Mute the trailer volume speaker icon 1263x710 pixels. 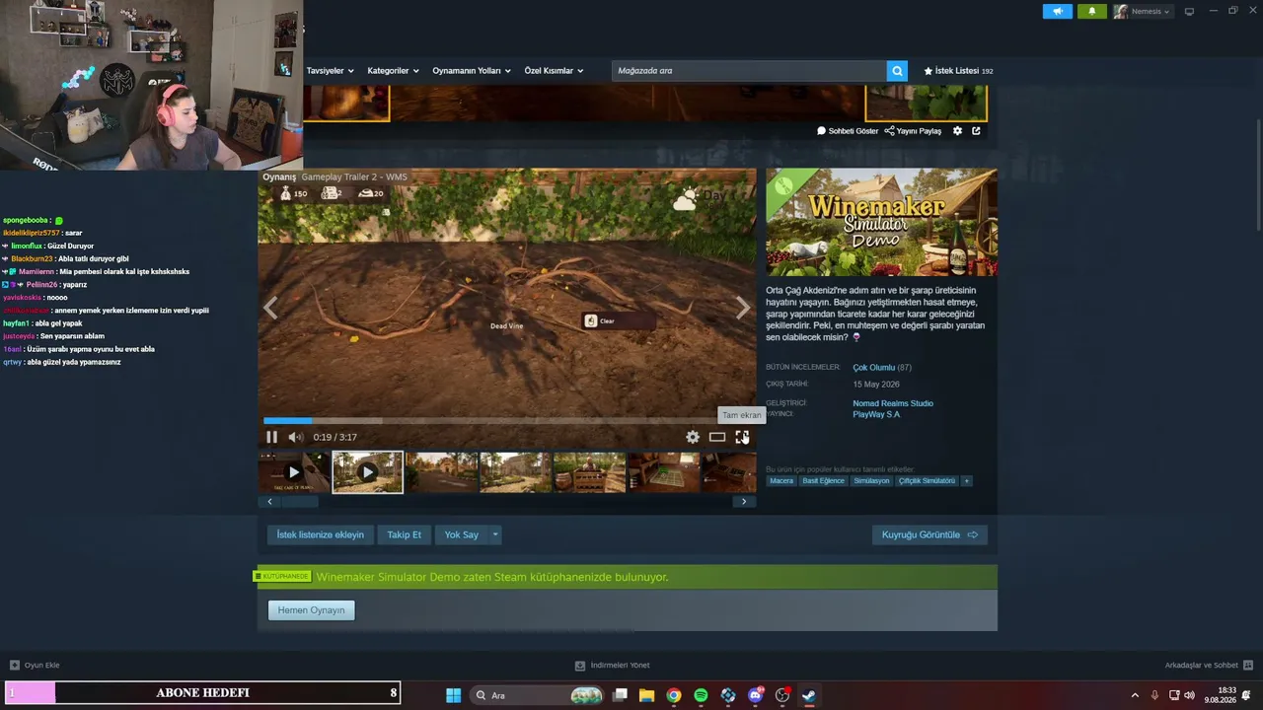(x=295, y=437)
